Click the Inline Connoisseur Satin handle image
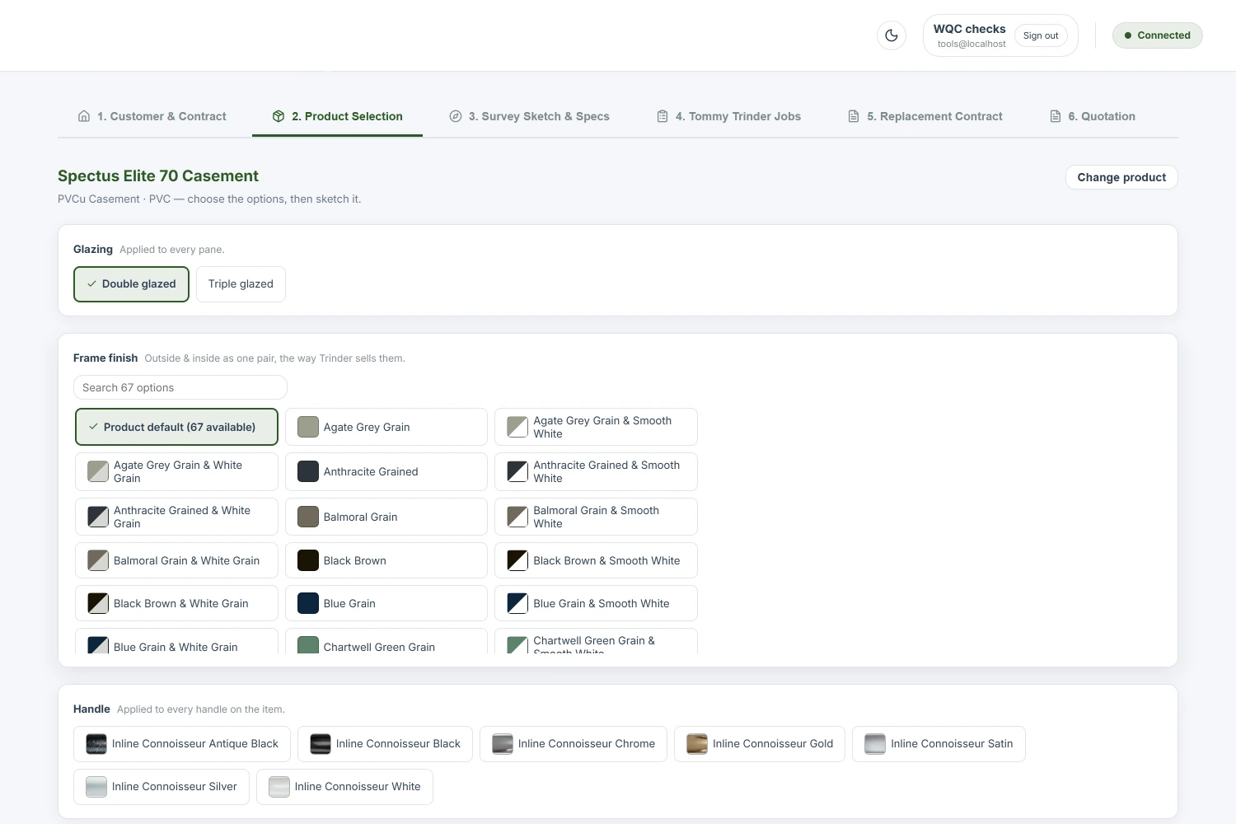This screenshot has height=824, width=1236. [875, 744]
